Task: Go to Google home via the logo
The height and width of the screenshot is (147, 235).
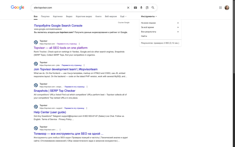Action: click(x=18, y=7)
